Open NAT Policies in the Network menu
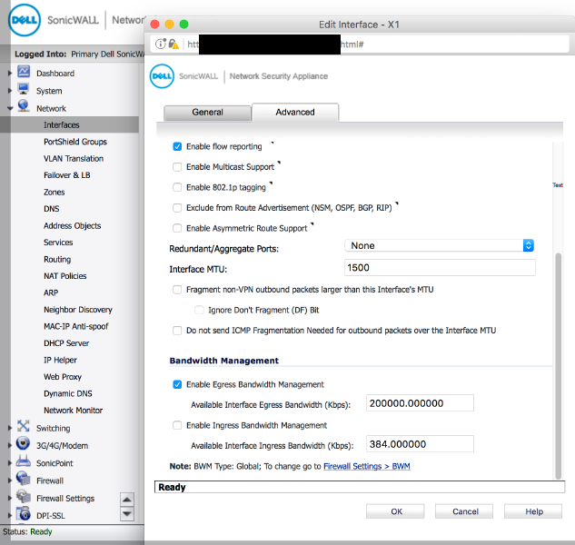The width and height of the screenshot is (575, 545). click(x=64, y=276)
